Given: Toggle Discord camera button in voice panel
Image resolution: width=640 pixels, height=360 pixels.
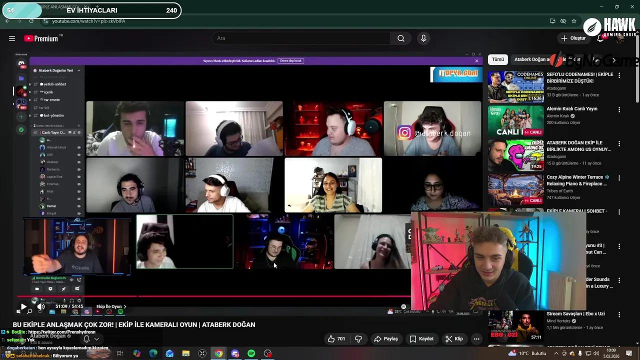Looking at the screenshot, I should tap(36, 289).
